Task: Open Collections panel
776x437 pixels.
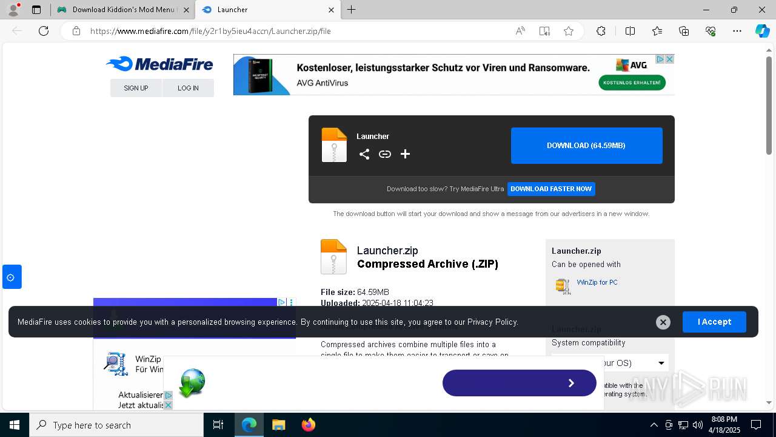Action: click(x=684, y=31)
